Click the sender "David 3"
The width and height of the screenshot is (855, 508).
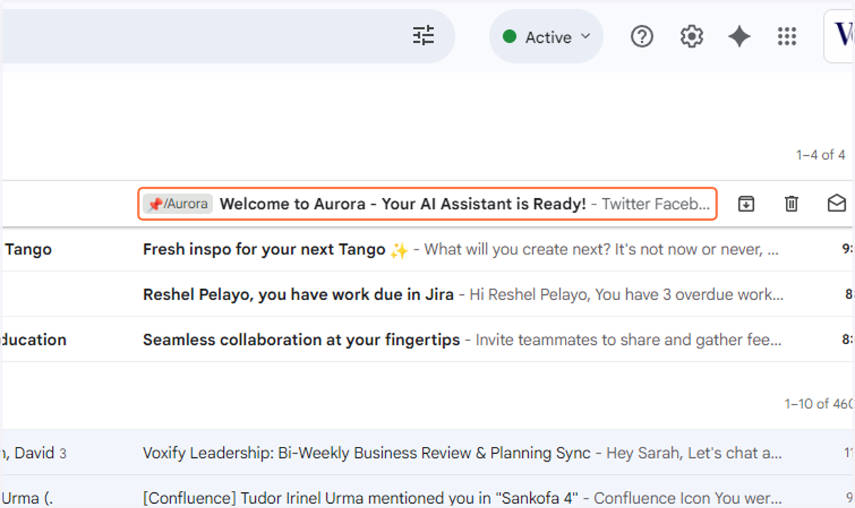34,452
